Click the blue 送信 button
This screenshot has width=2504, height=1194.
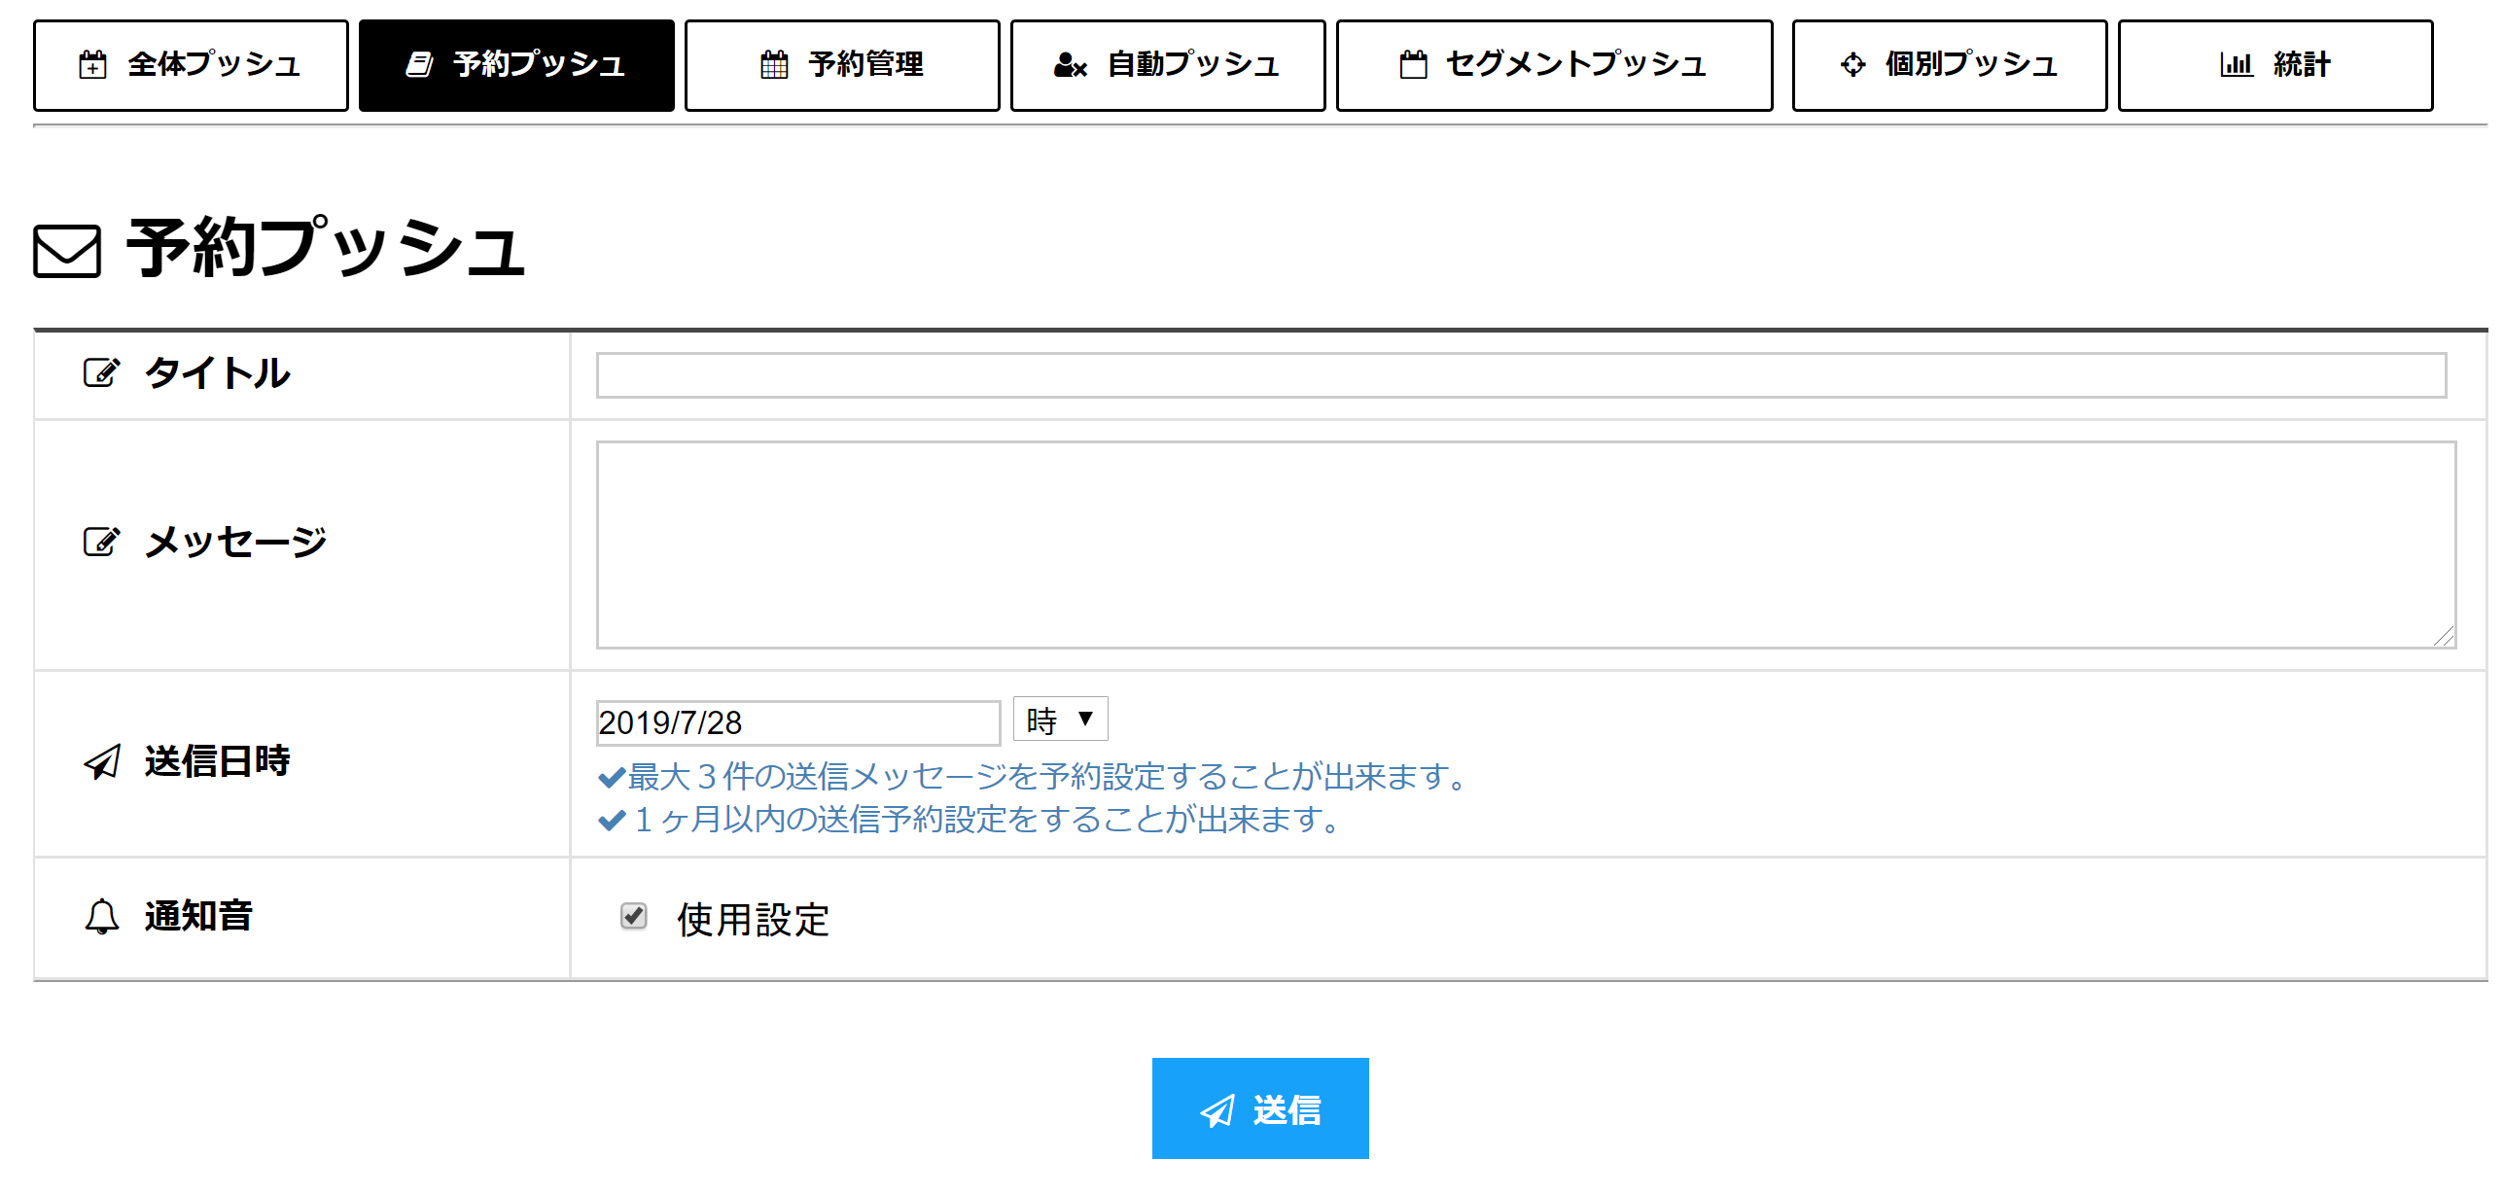(1260, 1108)
